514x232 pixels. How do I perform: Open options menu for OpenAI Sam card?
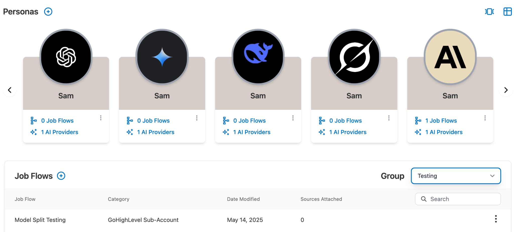[x=101, y=118]
